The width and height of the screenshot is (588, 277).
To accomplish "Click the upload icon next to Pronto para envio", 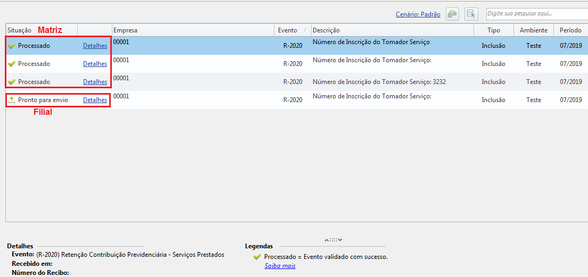I will point(12,100).
